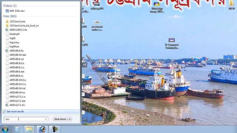
Task: Open AREFx90.8.1.ix result
Action: point(17,67)
